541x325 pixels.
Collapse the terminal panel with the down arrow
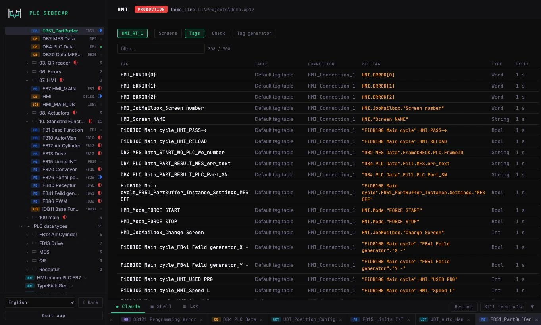[x=532, y=306]
